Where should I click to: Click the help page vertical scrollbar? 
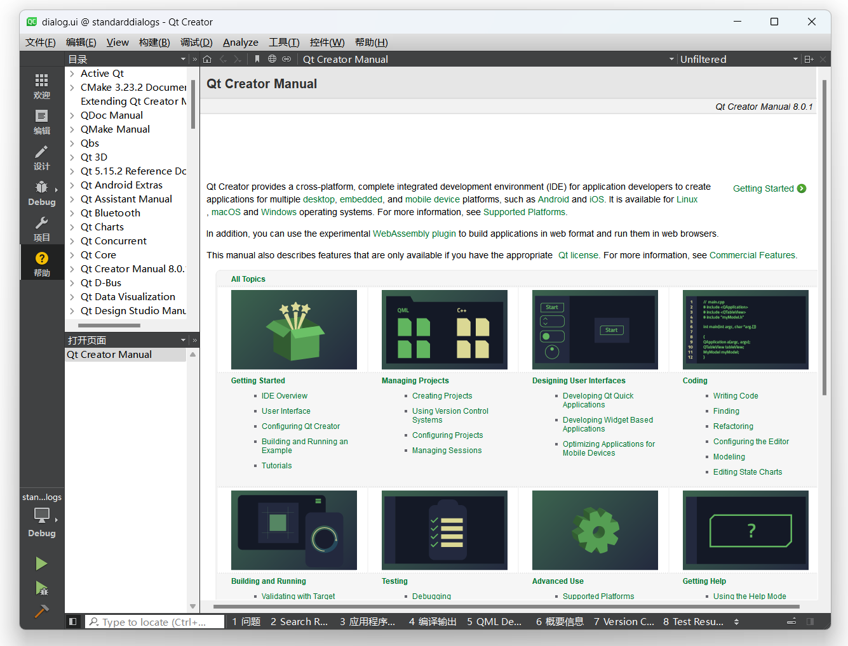tap(824, 237)
